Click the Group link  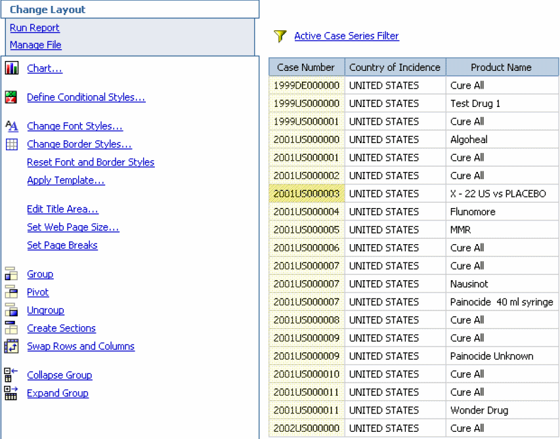pos(40,274)
